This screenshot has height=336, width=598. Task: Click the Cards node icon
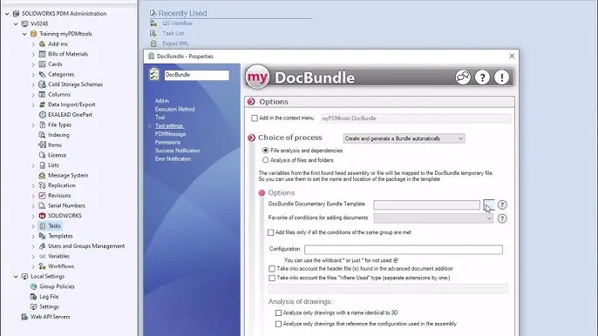pyautogui.click(x=43, y=64)
